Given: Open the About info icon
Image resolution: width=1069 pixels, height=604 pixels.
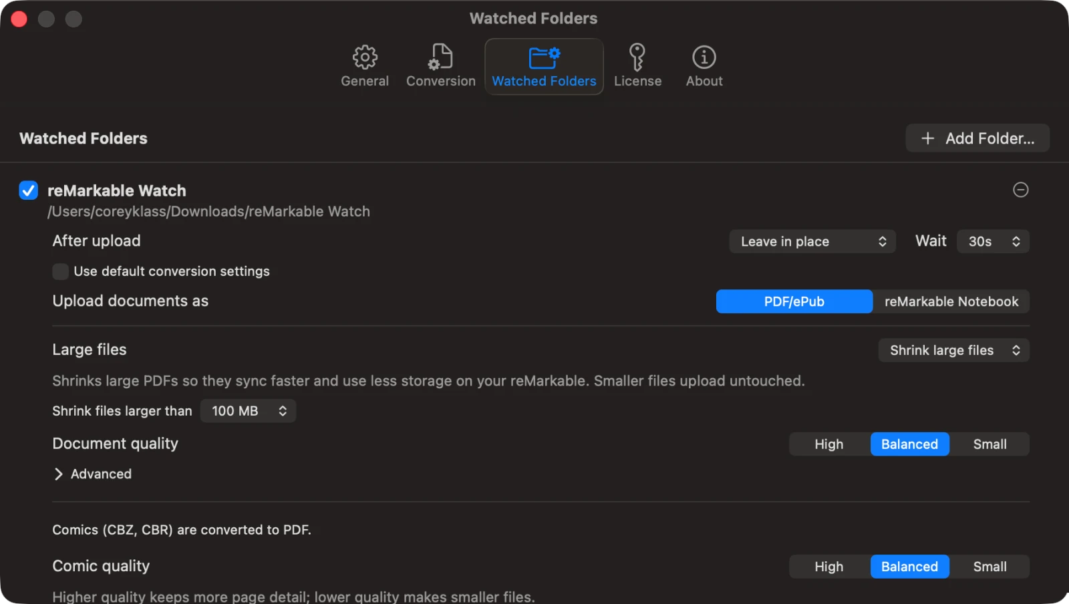Looking at the screenshot, I should pyautogui.click(x=704, y=57).
